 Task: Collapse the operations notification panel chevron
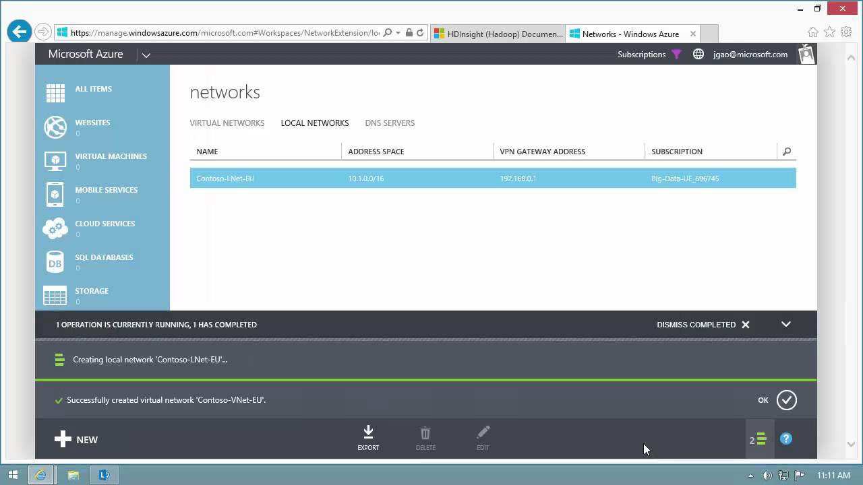(786, 324)
